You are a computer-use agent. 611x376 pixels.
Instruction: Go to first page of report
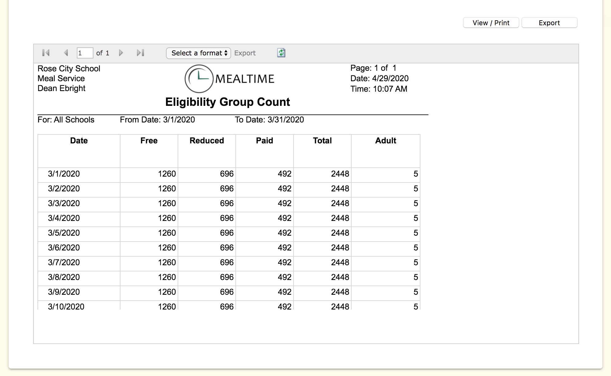click(x=46, y=53)
